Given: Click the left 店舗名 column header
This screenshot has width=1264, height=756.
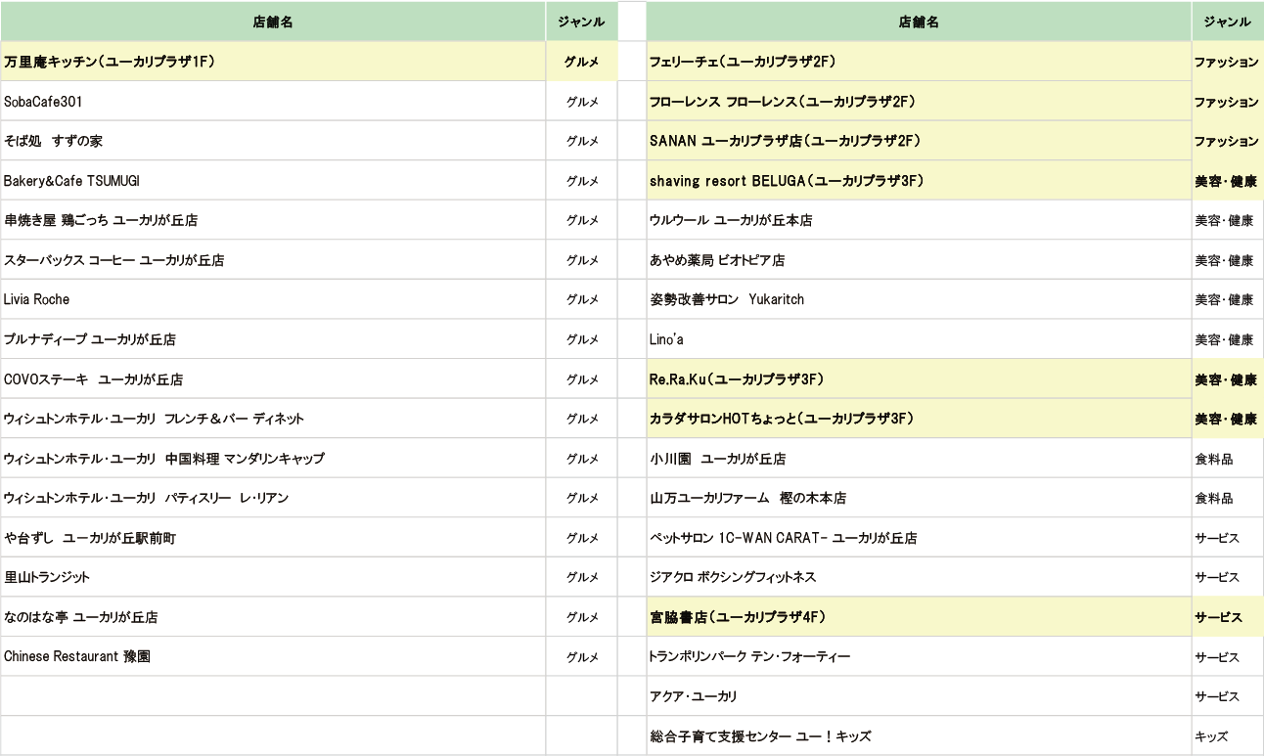Looking at the screenshot, I should point(273,22).
